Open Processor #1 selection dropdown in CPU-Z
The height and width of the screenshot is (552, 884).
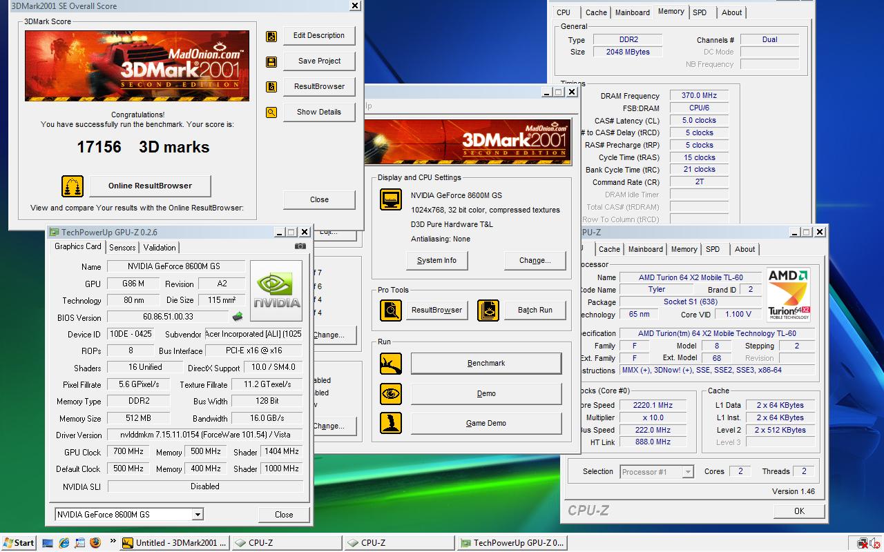pos(687,472)
